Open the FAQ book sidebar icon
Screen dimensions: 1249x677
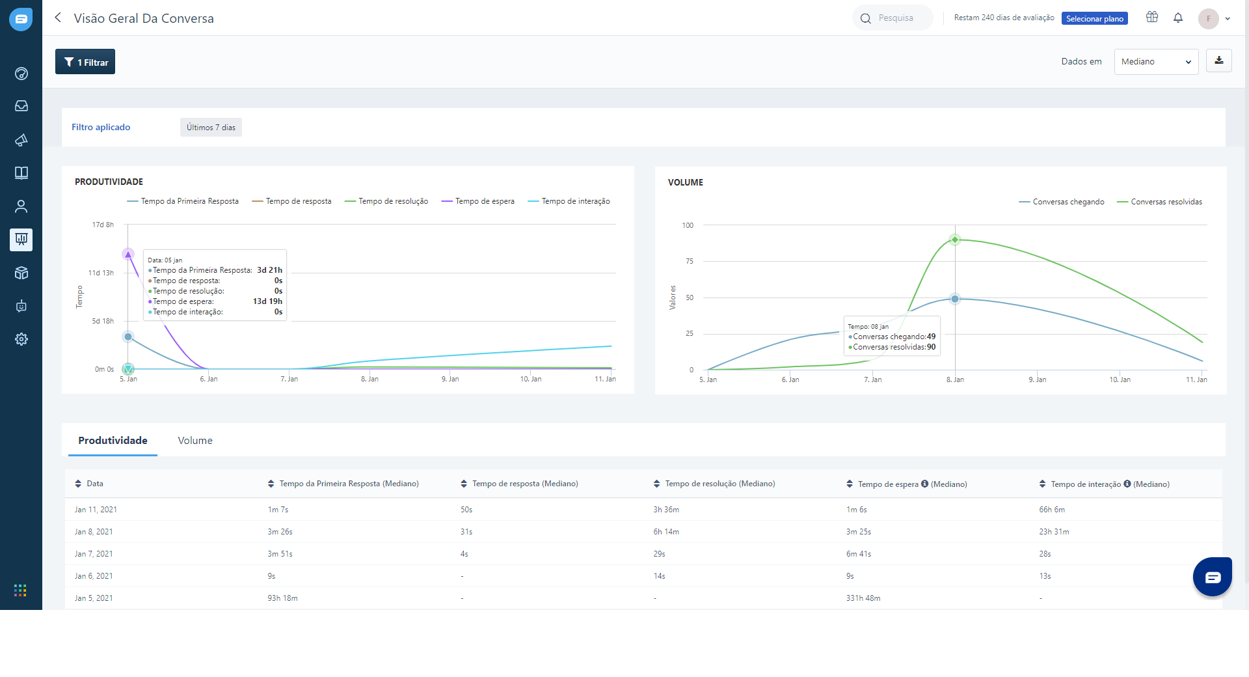(21, 173)
